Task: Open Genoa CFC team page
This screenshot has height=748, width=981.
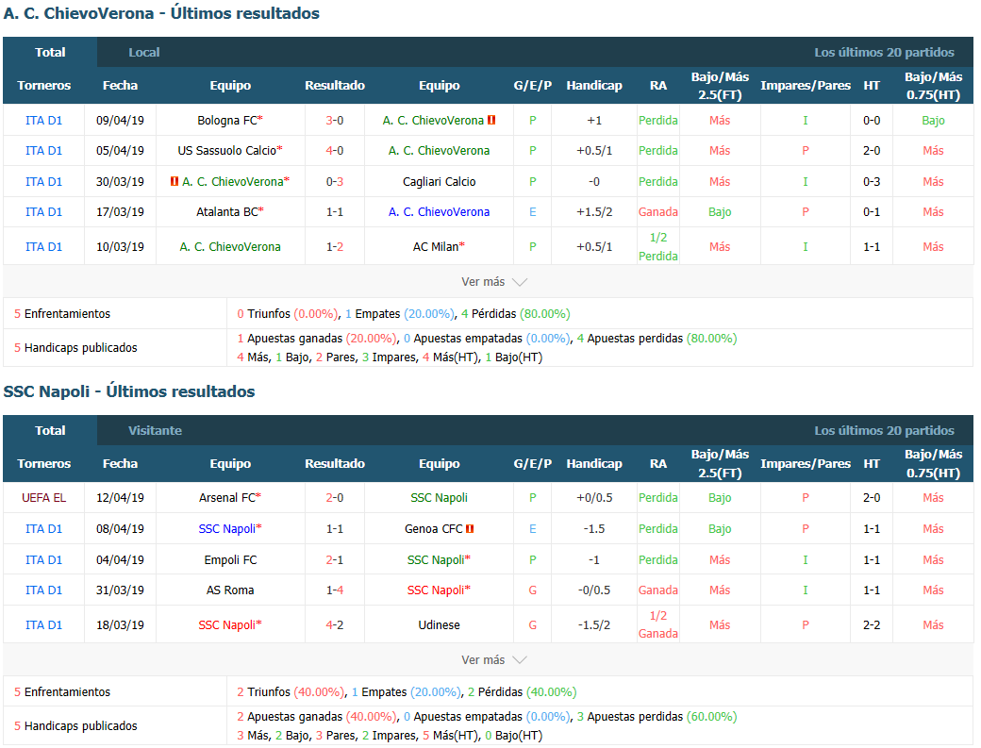Action: [434, 528]
